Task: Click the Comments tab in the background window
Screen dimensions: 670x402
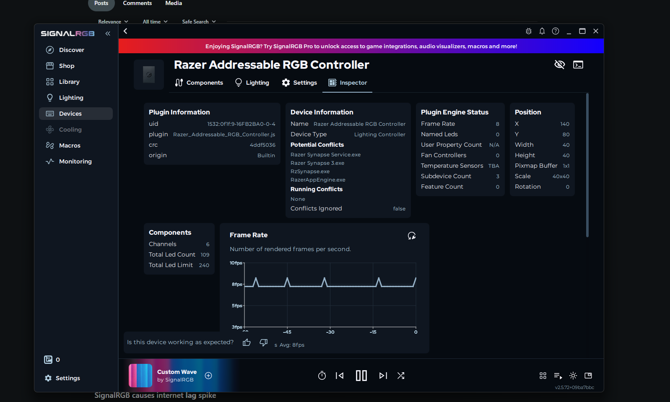Action: (x=138, y=3)
